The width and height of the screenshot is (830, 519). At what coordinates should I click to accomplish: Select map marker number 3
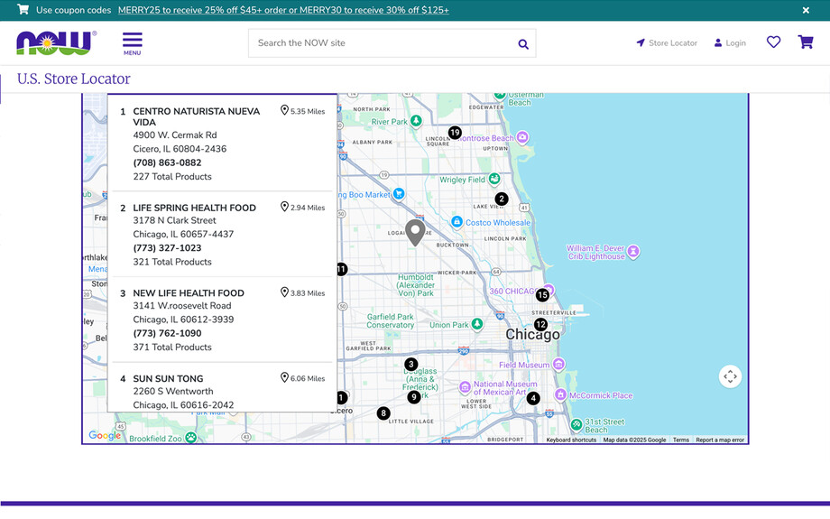410,365
